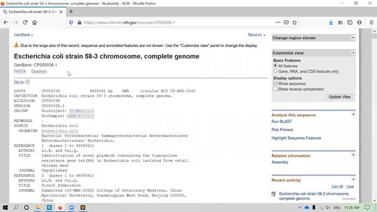
Task: Open Windows taskbar search
Action: coord(16,207)
